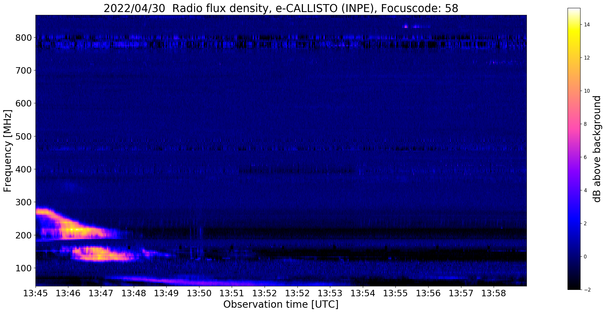Click the 13:56 time tick label

tap(428, 293)
